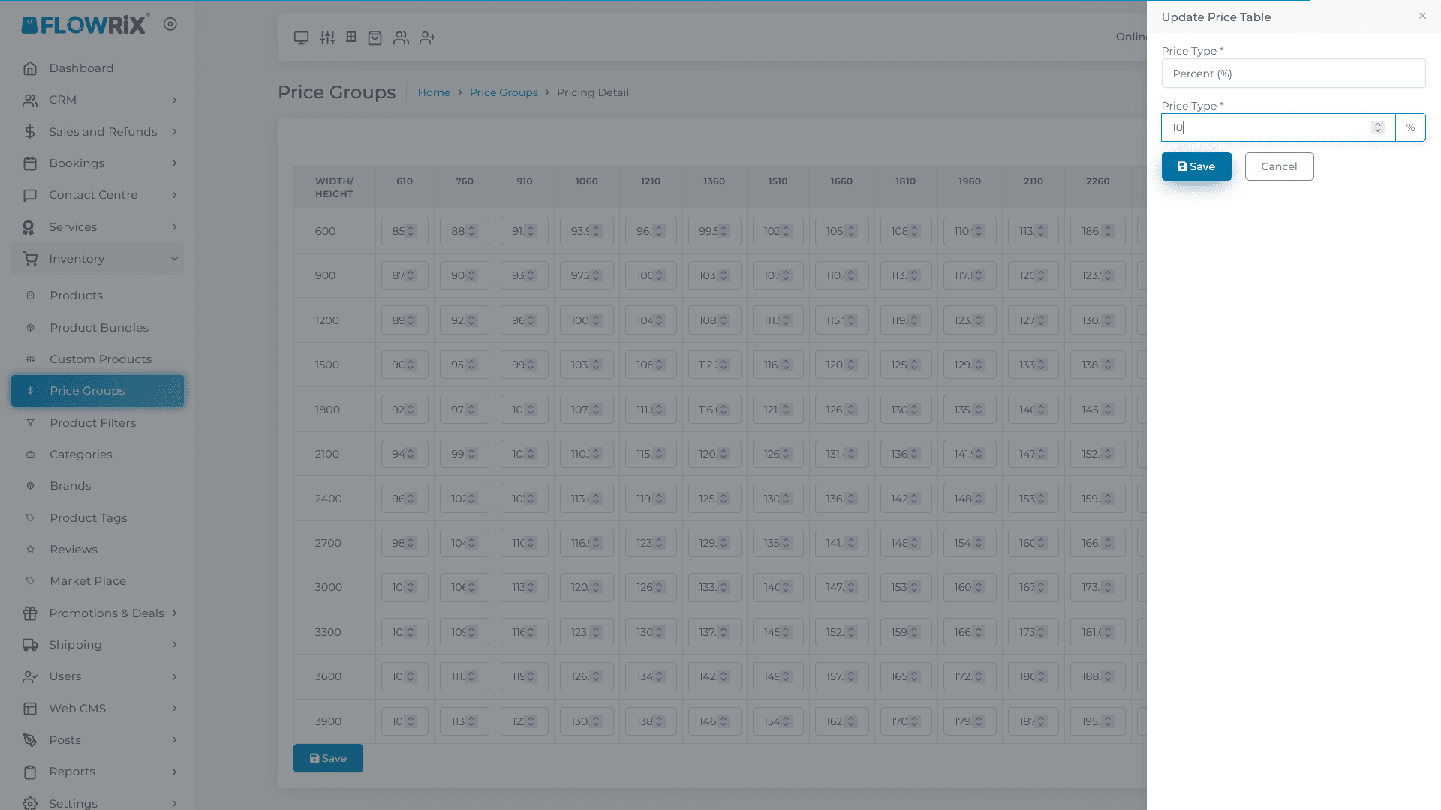1441x810 pixels.
Task: Click the percent value input field
Action: (x=1268, y=127)
